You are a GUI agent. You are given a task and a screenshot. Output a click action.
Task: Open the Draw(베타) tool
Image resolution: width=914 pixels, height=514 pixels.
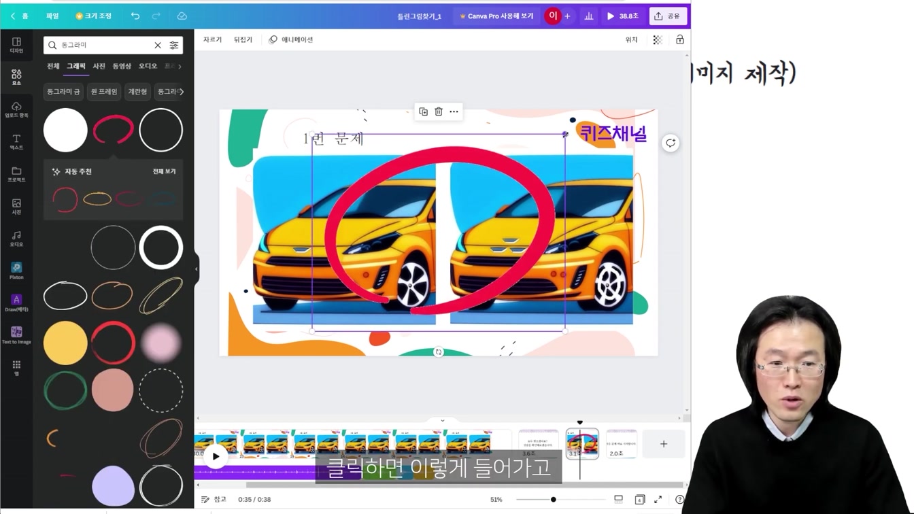tap(16, 303)
